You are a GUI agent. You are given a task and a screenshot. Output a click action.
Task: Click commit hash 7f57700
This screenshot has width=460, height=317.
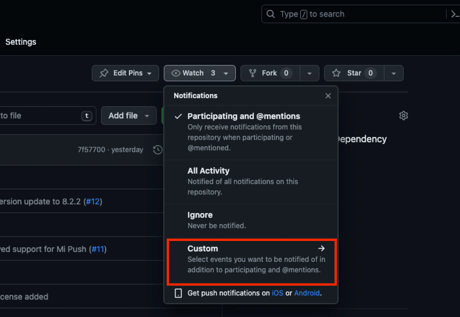[x=91, y=150]
